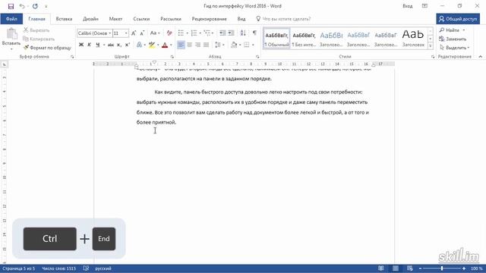
Task: Undo the last action
Action: click(22, 6)
